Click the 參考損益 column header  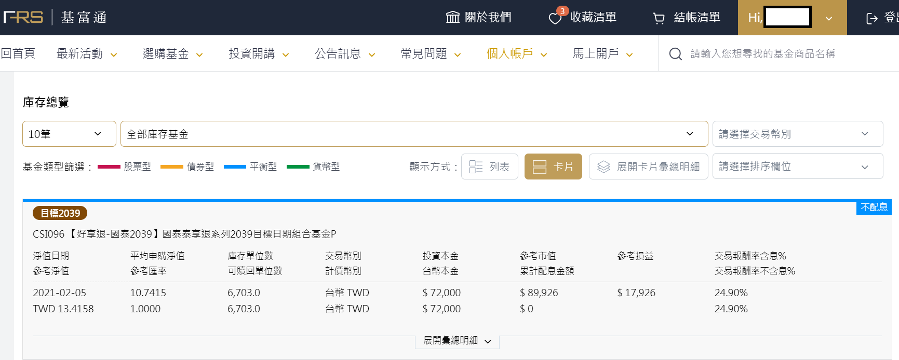(635, 256)
